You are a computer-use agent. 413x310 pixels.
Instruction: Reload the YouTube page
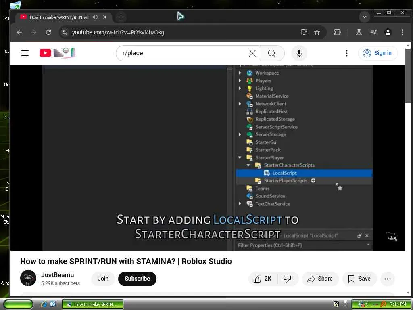click(x=48, y=32)
